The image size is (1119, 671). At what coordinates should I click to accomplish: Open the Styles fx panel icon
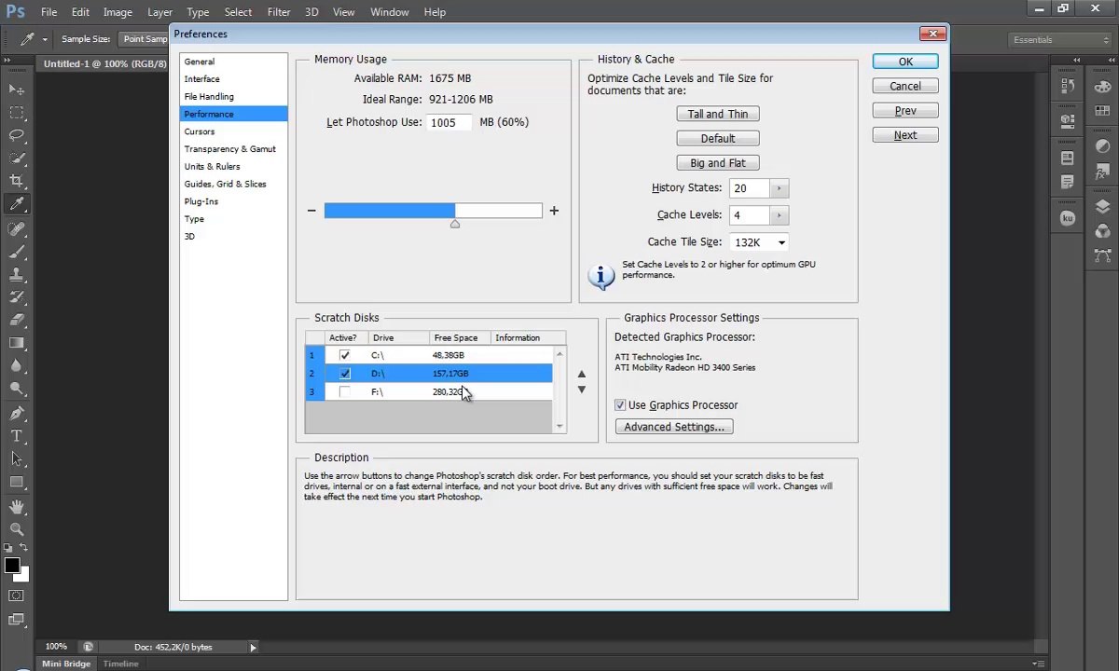[x=1103, y=171]
